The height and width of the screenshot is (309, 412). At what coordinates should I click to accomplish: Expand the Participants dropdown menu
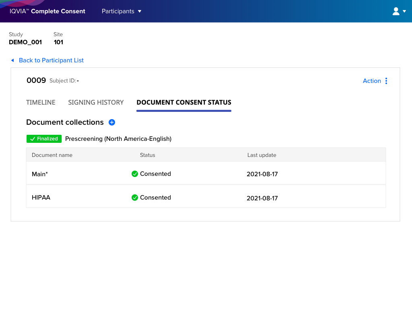[x=122, y=11]
